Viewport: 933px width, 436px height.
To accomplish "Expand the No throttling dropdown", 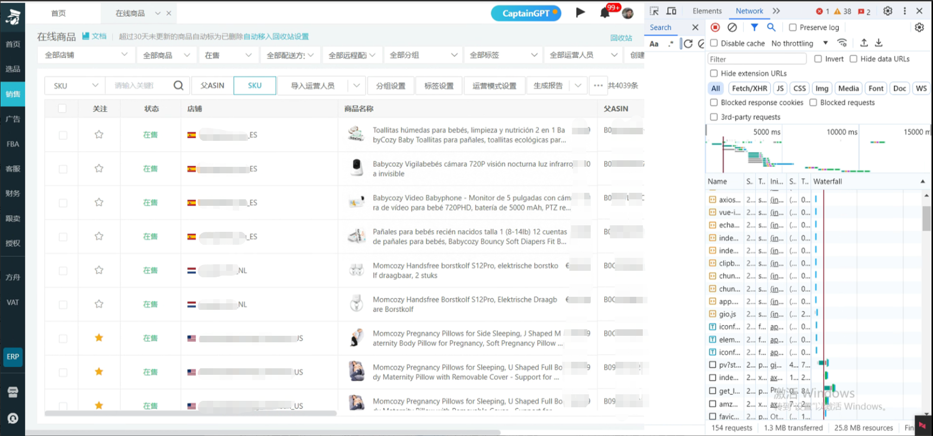I will click(x=800, y=43).
